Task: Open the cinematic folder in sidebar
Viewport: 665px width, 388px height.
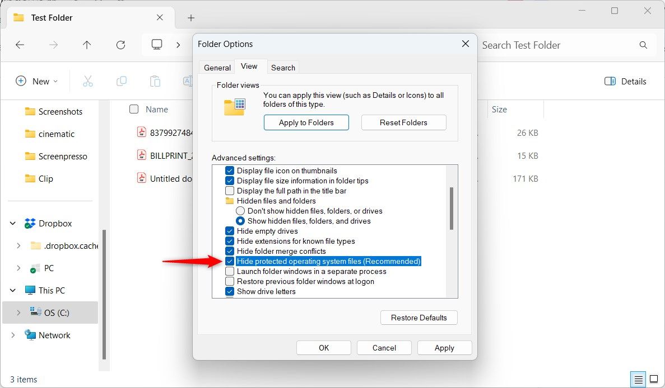Action: (x=50, y=134)
